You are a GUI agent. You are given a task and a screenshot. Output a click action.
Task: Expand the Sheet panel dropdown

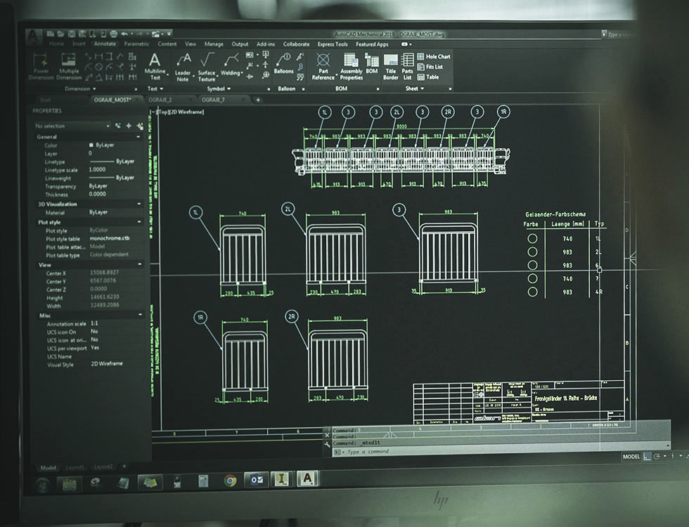[x=414, y=89]
